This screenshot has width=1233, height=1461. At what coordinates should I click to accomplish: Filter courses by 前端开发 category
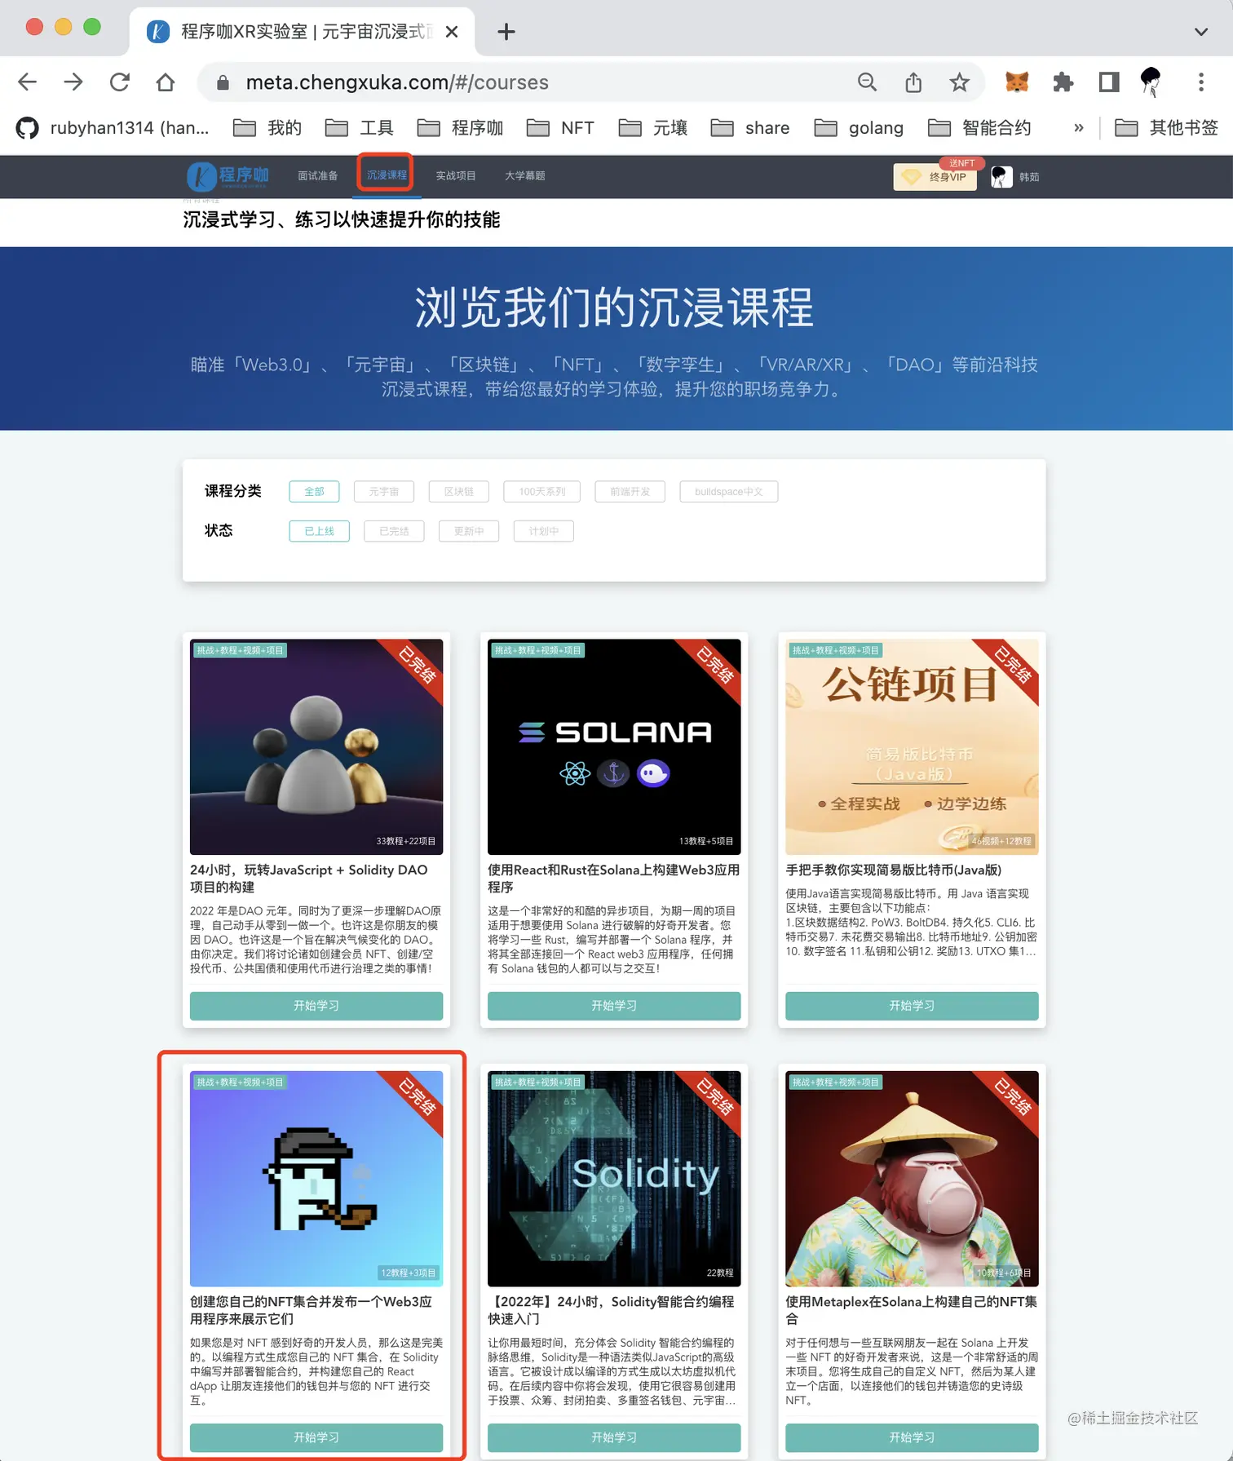(x=630, y=492)
